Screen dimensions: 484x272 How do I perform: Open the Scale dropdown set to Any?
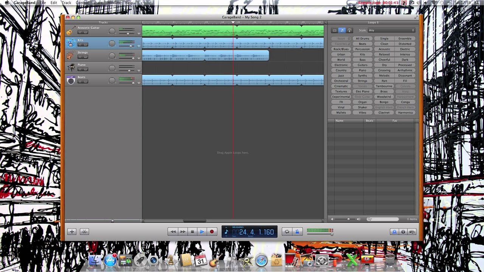coord(391,30)
